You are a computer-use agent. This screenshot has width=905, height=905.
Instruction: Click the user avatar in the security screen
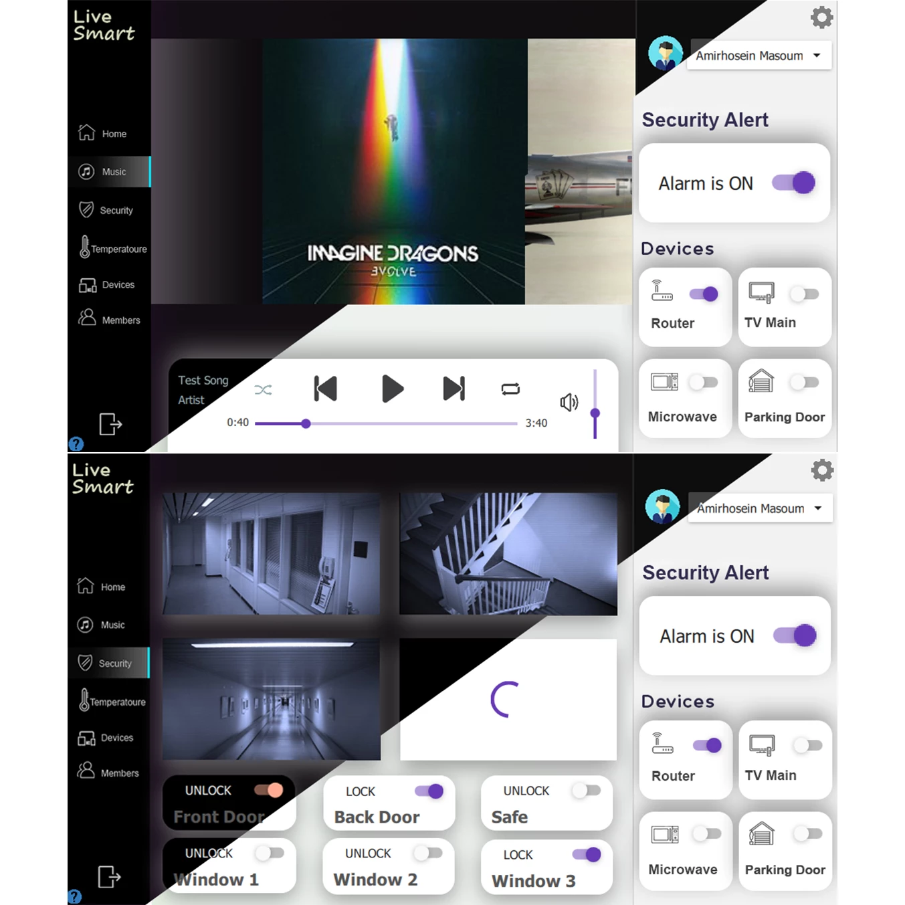pyautogui.click(x=663, y=506)
